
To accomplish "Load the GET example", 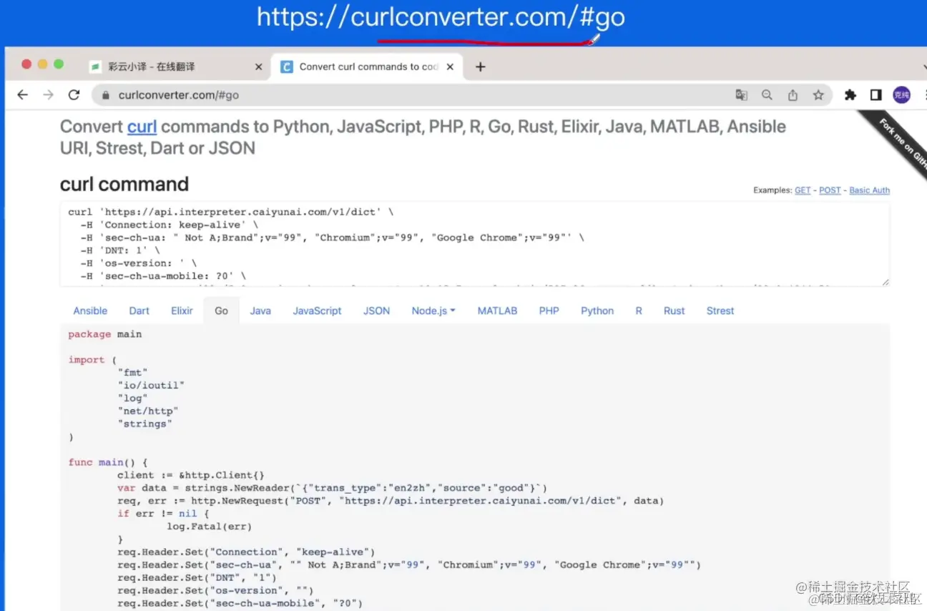I will point(803,190).
